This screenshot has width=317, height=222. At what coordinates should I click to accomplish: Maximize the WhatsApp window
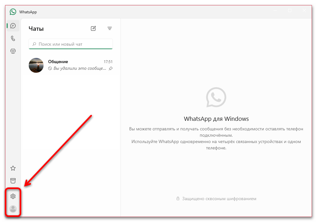290,10
